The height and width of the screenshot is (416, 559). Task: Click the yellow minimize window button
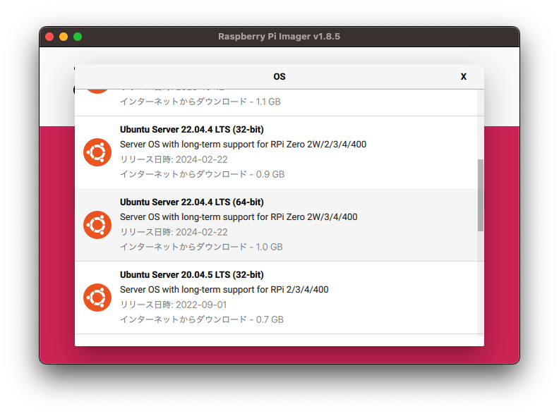pyautogui.click(x=64, y=37)
